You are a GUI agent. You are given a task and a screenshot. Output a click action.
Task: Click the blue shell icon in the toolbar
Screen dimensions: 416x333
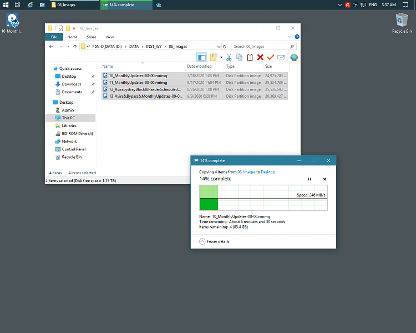(294, 57)
